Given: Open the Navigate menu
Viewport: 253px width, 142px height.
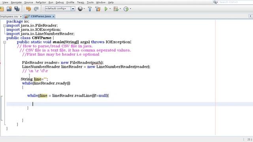Looking at the screenshot, I should click(16, 2).
